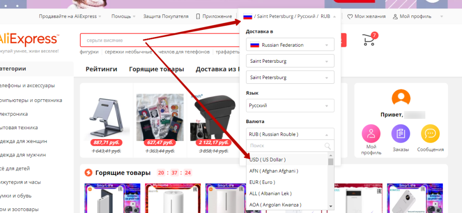Open the pink Мой профиль icon
462x213 pixels.
[371, 134]
